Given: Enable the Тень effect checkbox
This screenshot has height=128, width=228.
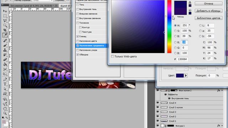Looking at the screenshot, I should (78, 5).
